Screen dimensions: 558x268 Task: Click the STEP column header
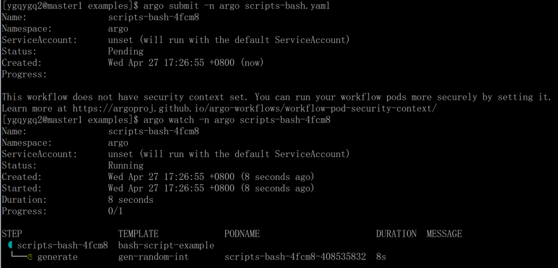click(12, 234)
